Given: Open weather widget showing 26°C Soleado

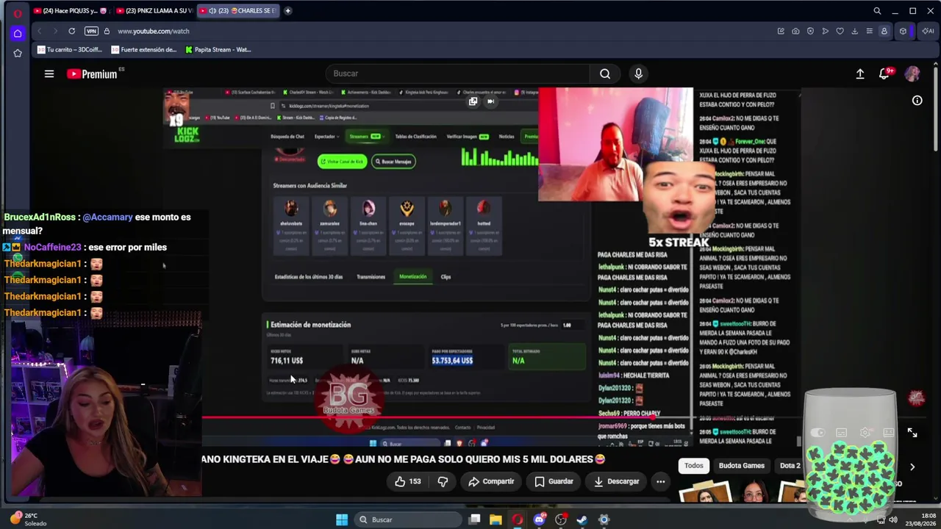Looking at the screenshot, I should point(29,519).
